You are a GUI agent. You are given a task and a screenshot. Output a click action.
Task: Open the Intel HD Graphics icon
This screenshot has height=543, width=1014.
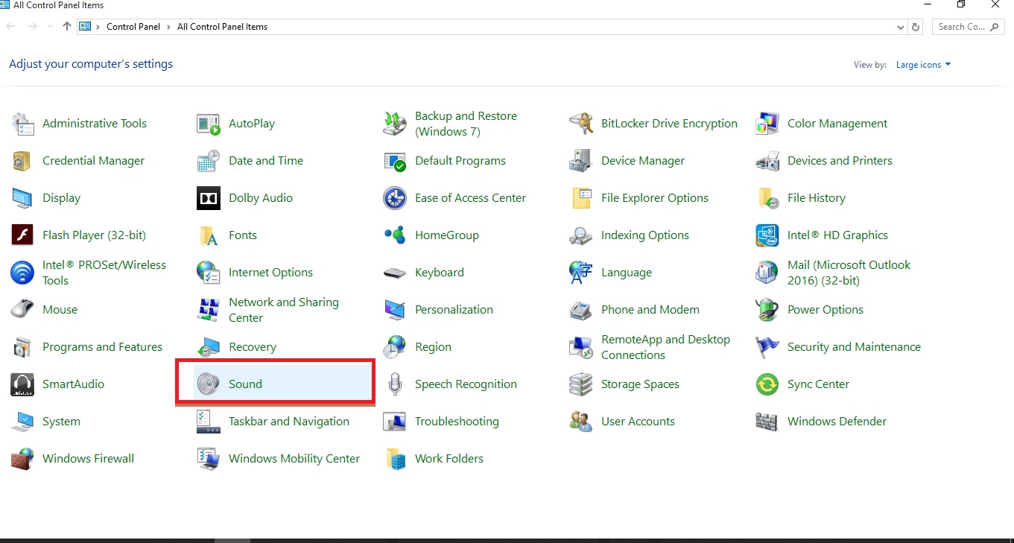point(767,235)
